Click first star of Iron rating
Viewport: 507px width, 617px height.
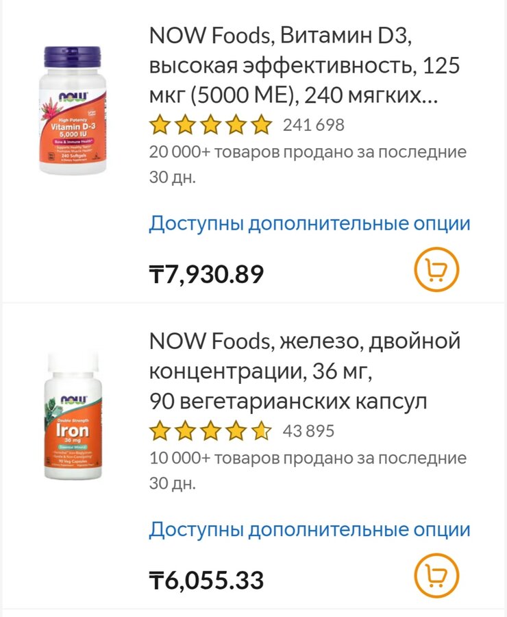160,431
